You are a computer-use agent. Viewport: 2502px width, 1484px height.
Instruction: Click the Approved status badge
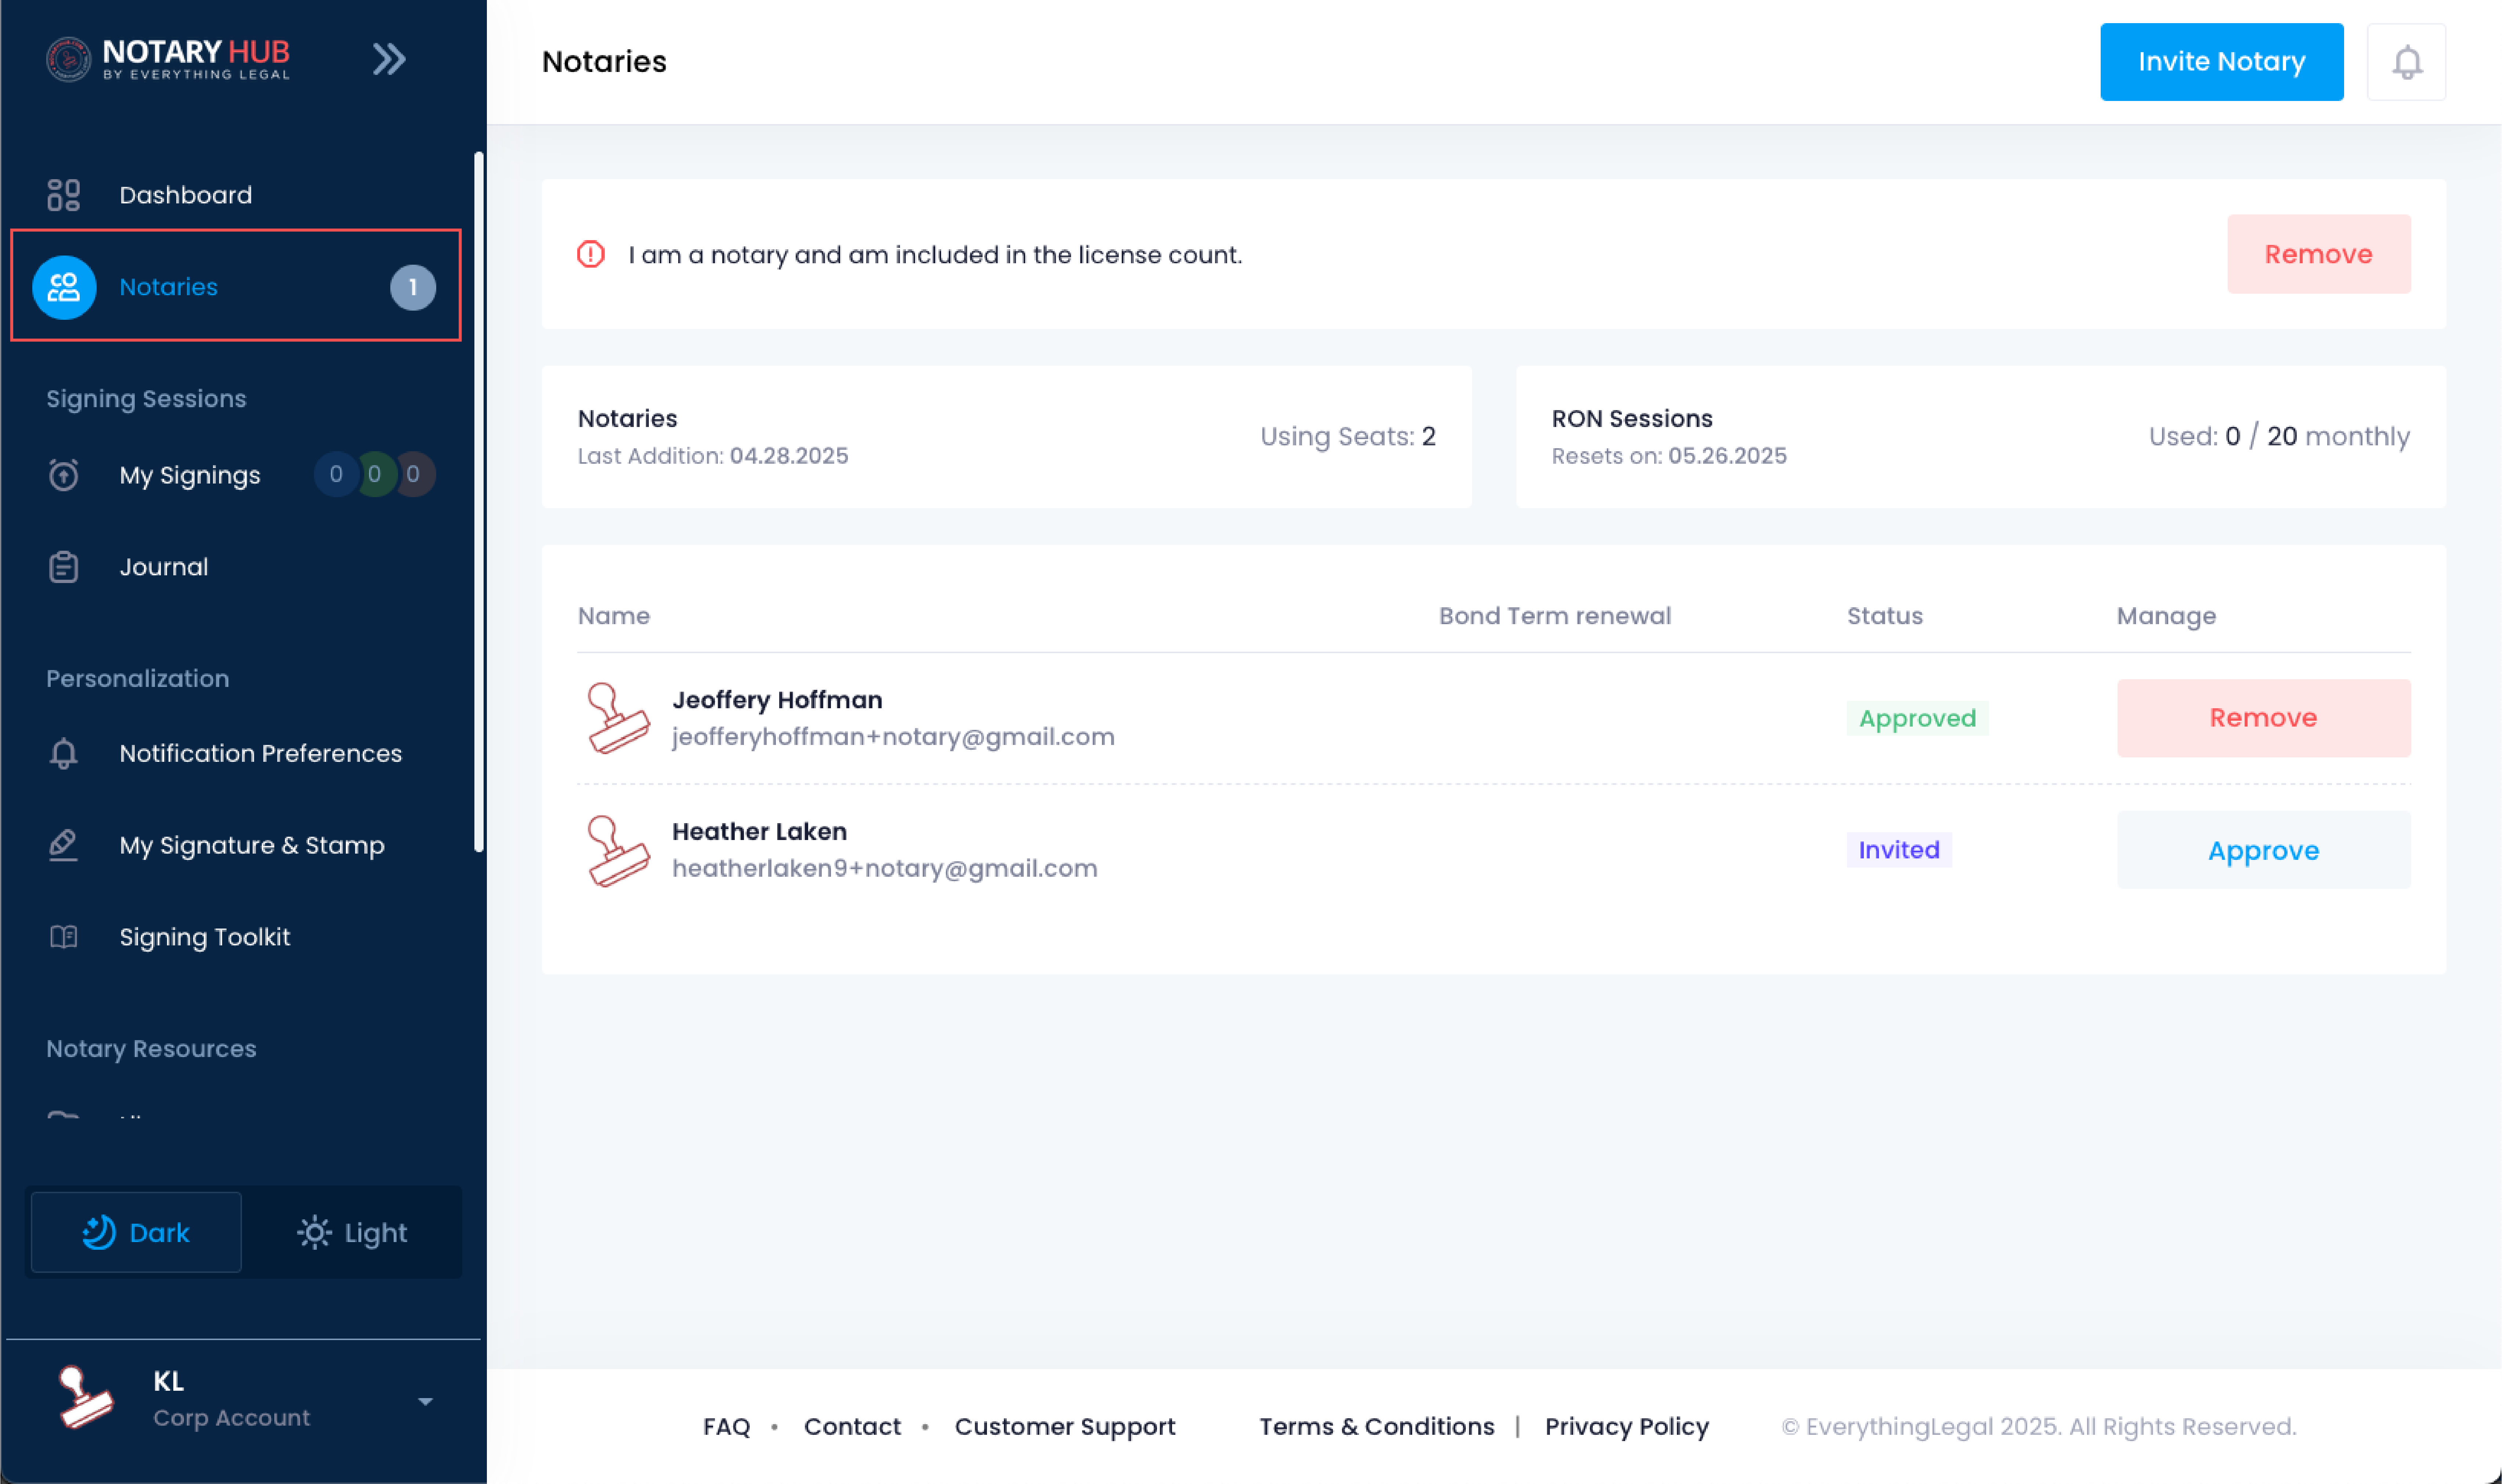pos(1917,718)
